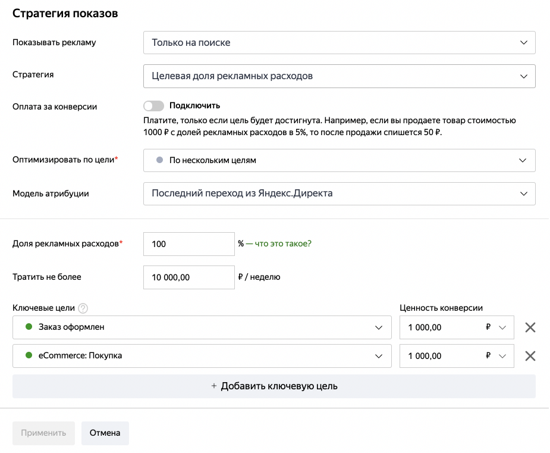The height and width of the screenshot is (453, 550).
Task: Enable the Оплата за конверсии toggle
Action: coord(153,106)
